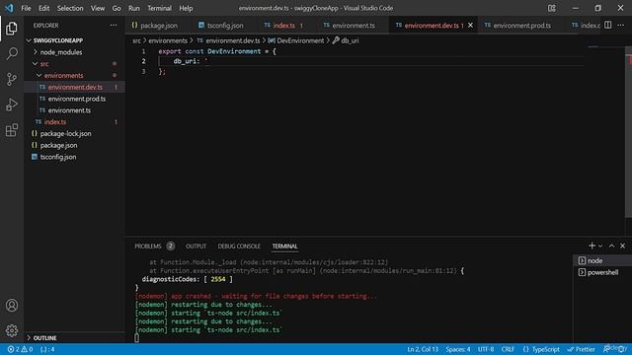632x355 pixels.
Task: Split the editor to the right
Action: point(608,25)
